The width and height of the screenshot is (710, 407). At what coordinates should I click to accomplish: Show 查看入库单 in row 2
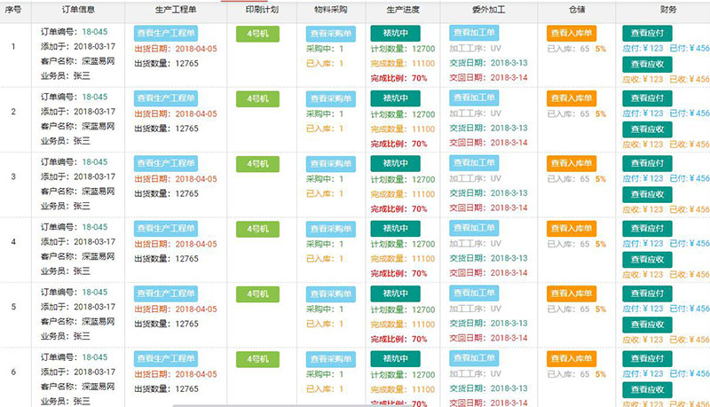point(572,98)
